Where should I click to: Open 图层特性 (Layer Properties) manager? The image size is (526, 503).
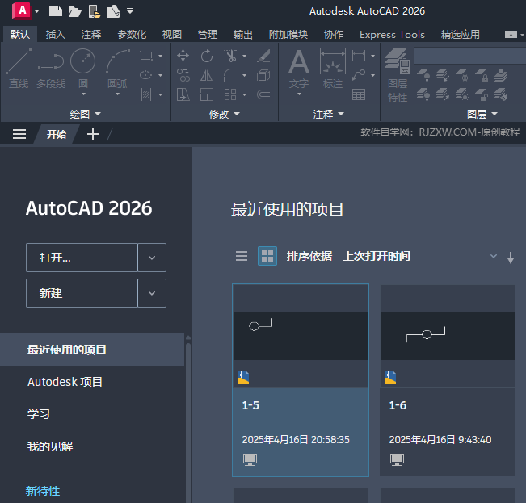tap(398, 75)
